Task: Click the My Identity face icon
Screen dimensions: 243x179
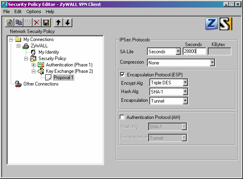Action: pos(33,52)
